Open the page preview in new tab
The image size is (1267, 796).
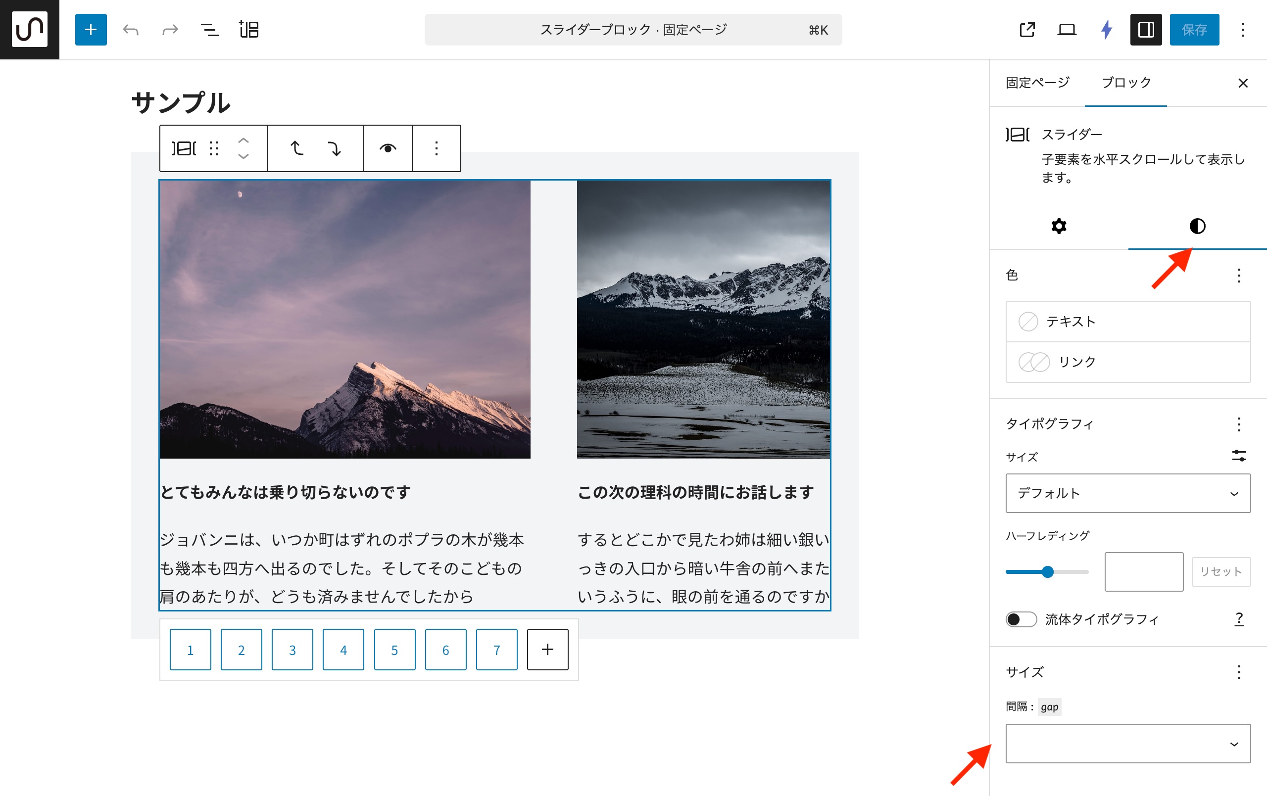(1026, 30)
